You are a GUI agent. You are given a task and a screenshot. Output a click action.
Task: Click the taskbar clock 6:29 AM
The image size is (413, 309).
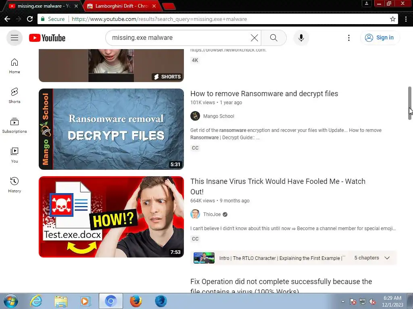(392, 301)
